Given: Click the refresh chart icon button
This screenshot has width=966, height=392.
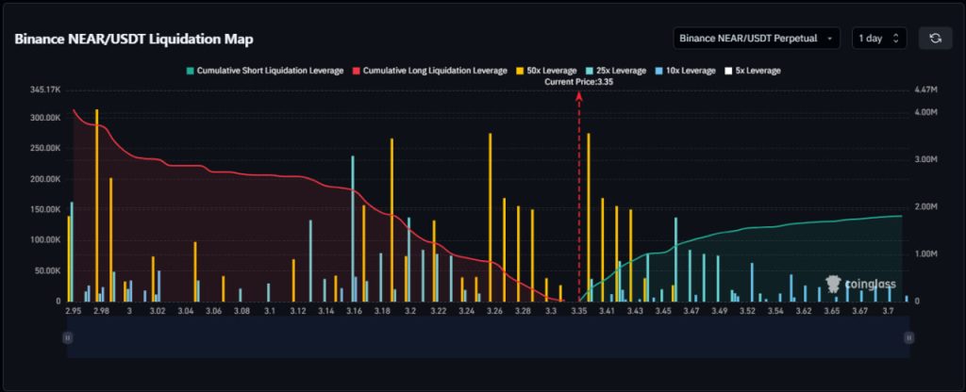Looking at the screenshot, I should (x=935, y=38).
